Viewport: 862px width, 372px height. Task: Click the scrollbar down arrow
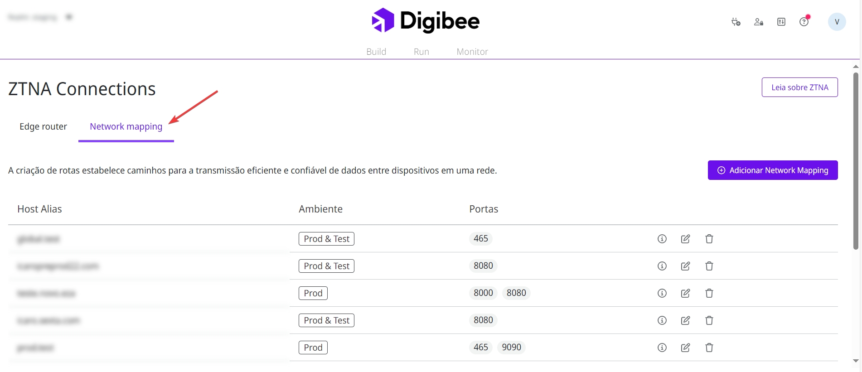(x=856, y=361)
